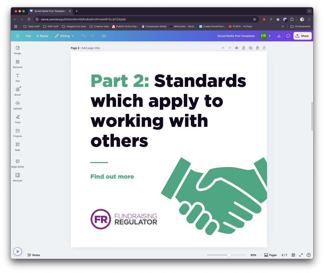Open the File menu
This screenshot has width=324, height=273.
click(28, 36)
